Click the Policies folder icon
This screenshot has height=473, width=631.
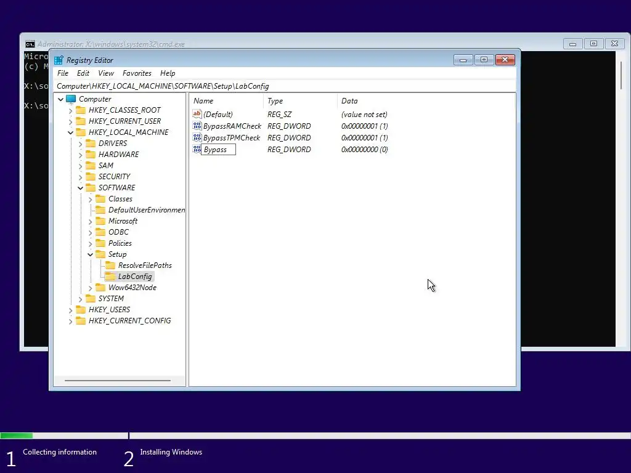coord(100,243)
